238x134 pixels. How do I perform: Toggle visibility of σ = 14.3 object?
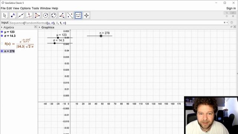tap(2, 36)
